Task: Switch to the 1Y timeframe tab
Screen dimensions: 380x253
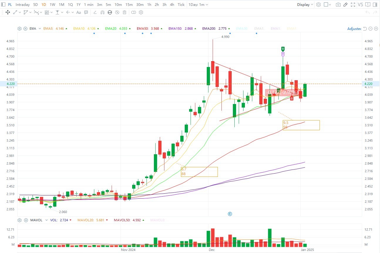Action: coord(78,4)
